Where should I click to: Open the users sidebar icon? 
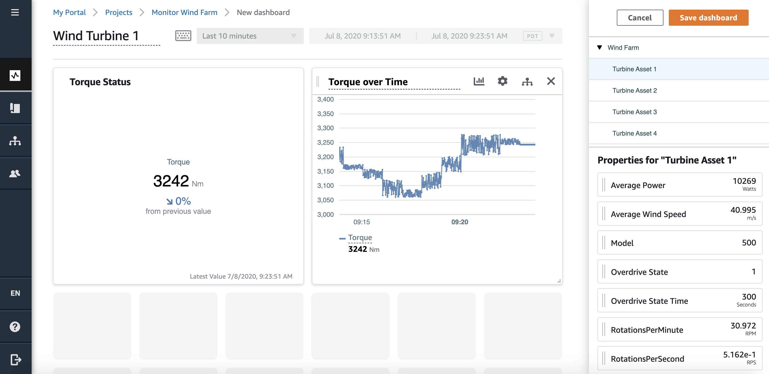[15, 173]
